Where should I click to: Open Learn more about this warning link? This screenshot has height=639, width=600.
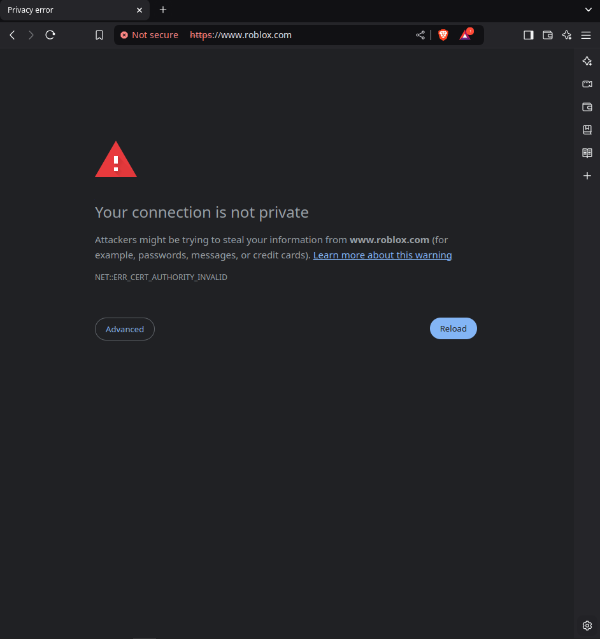click(382, 255)
